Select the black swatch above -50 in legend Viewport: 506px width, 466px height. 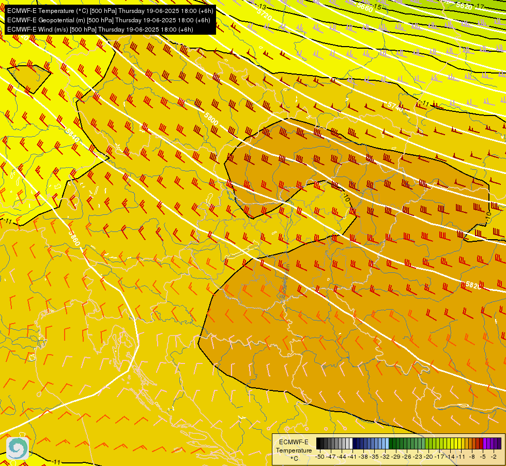click(x=318, y=443)
